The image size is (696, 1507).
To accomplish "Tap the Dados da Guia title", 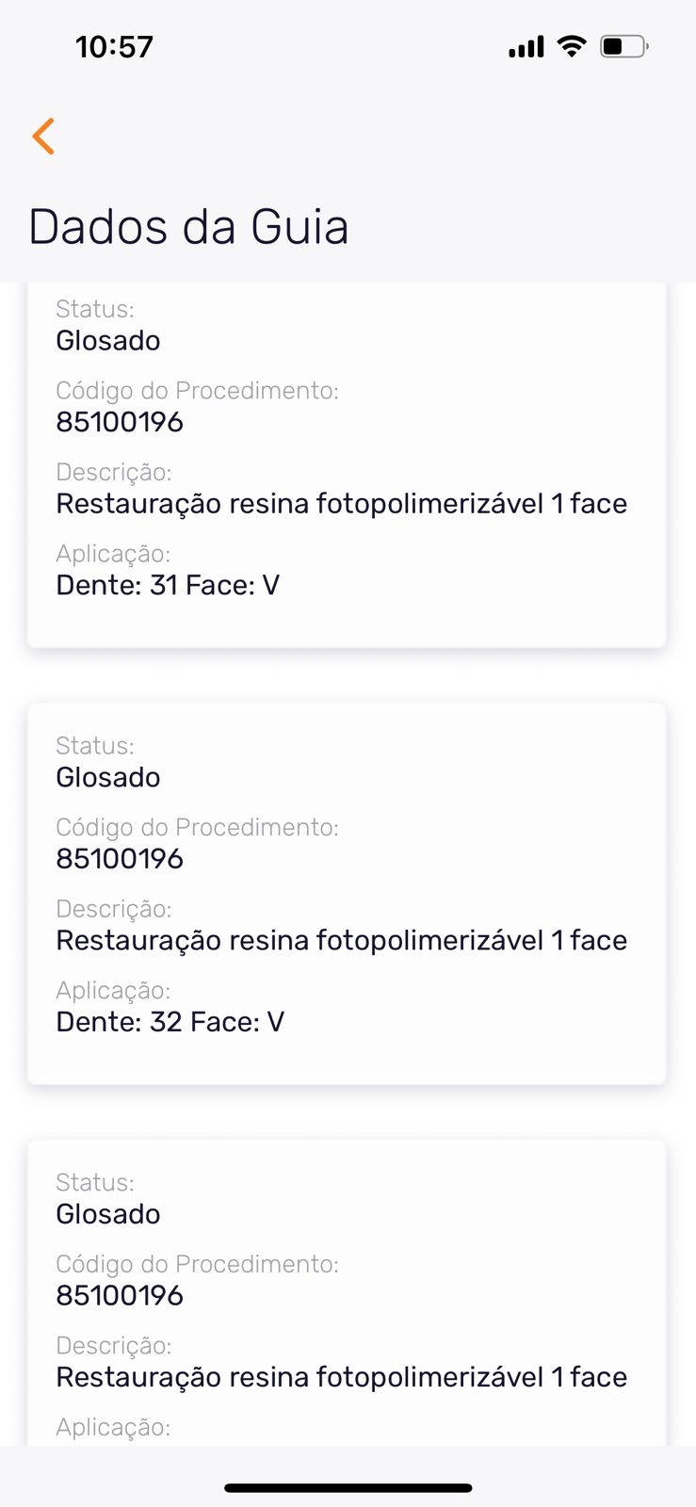I will pos(188,227).
